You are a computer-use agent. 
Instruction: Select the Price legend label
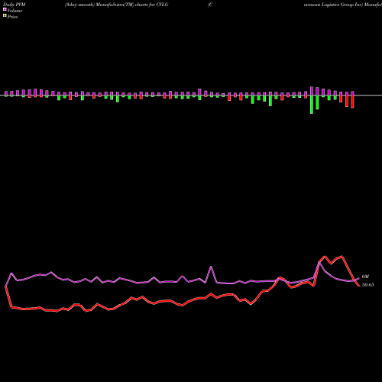click(12, 17)
